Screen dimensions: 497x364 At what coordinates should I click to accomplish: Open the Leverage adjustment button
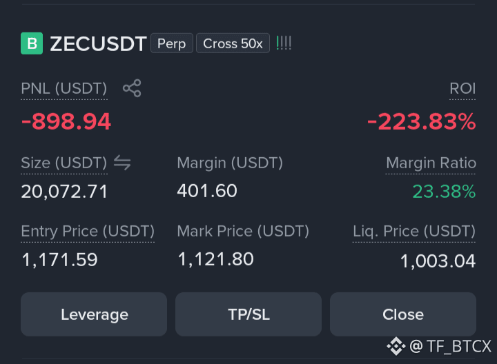coord(94,314)
